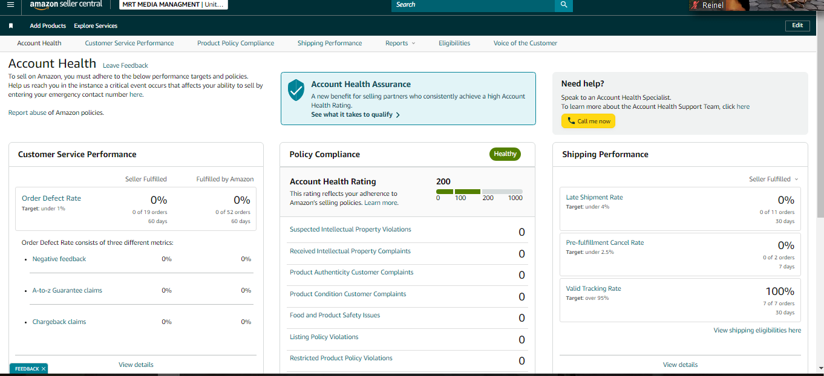Click the Account Health Rating progress bar
Image resolution: width=824 pixels, height=376 pixels.
(x=479, y=192)
